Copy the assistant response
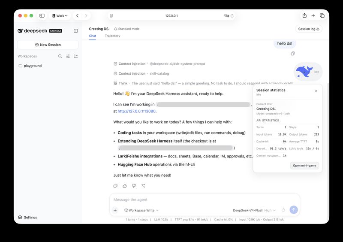 [115, 186]
